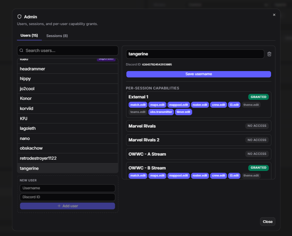The width and height of the screenshot is (292, 236).
Task: Toggle roster.edit for External 1
Action: click(x=200, y=105)
